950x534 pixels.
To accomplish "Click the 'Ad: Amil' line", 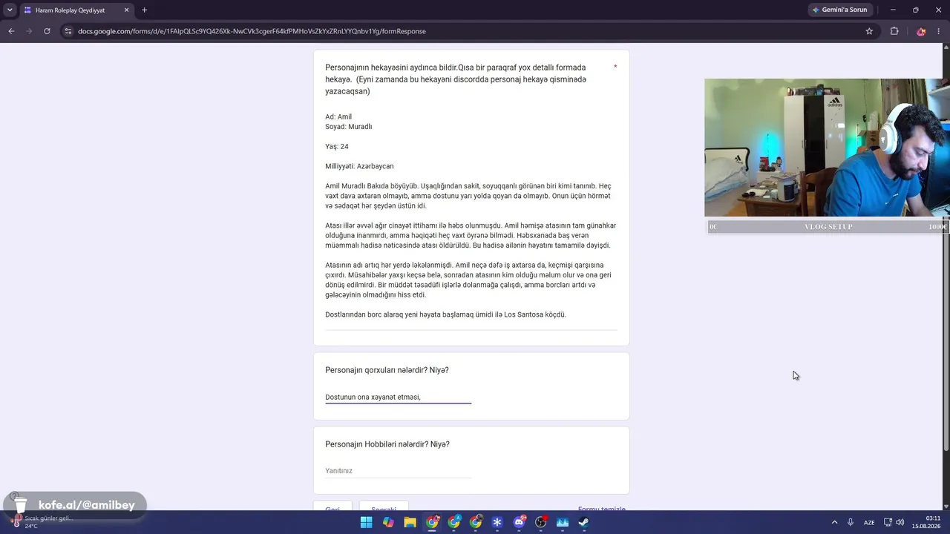I will pyautogui.click(x=338, y=116).
